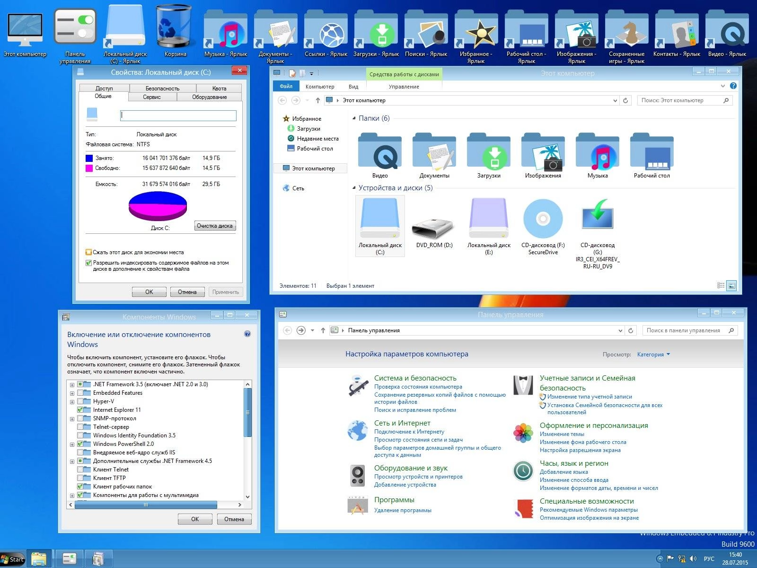The width and height of the screenshot is (757, 568).
Task: Open the Видео folder in Explorer
Action: pos(380,155)
